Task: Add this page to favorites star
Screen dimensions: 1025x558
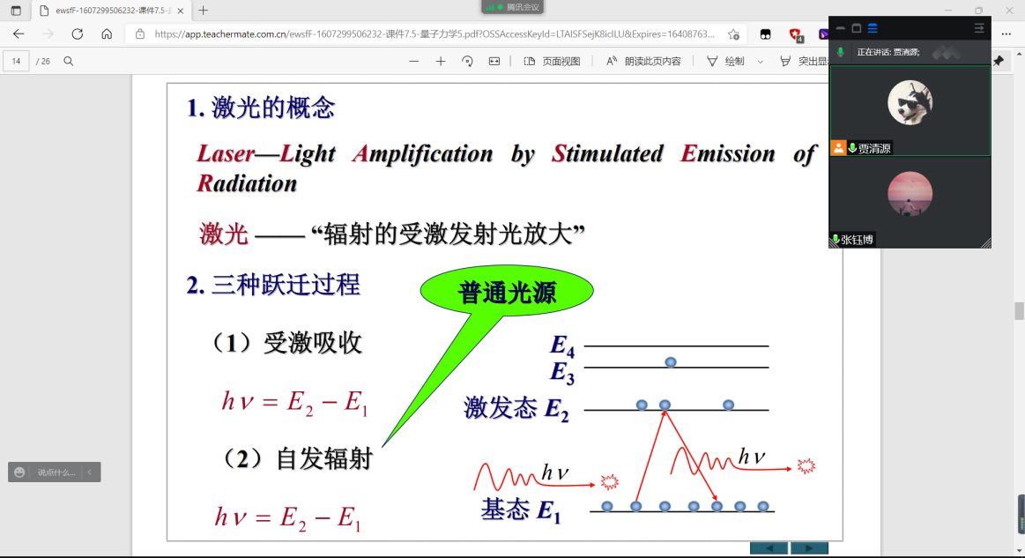Action: tap(733, 34)
